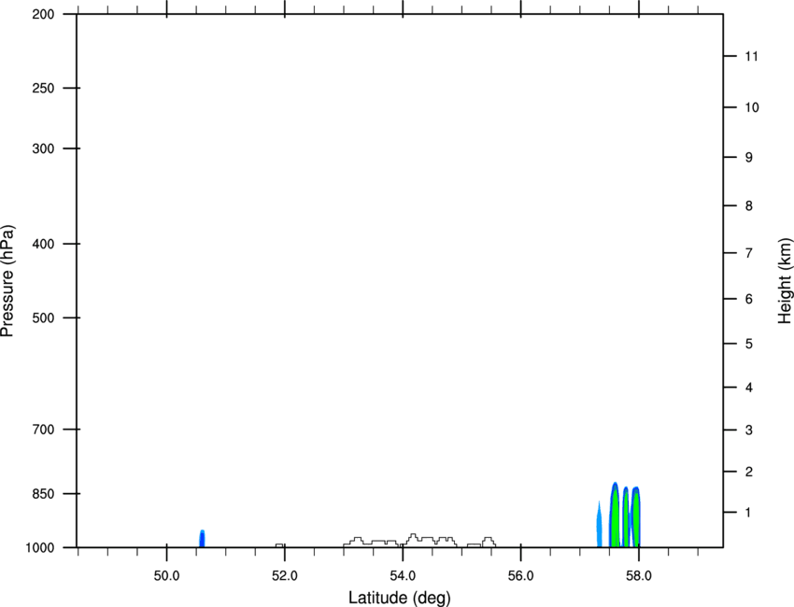Click the 6 km height label
The height and width of the screenshot is (607, 794).
pos(749,299)
